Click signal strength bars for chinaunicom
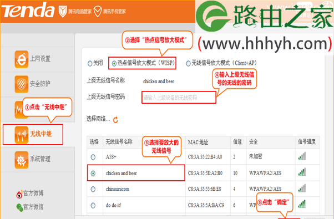The image size is (334, 219). 302,188
